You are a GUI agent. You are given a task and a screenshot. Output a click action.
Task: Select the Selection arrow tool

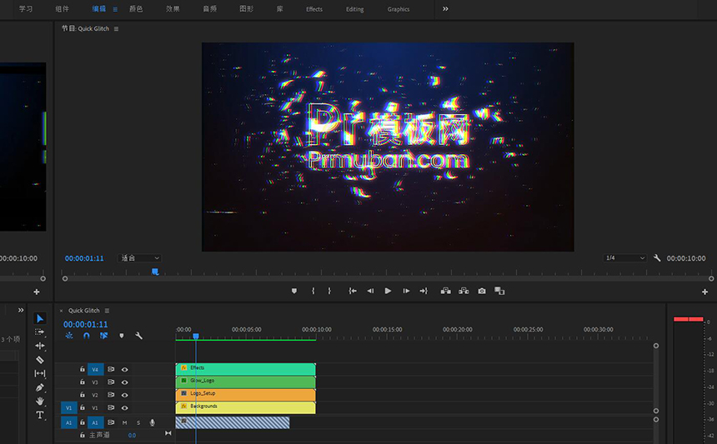pyautogui.click(x=40, y=318)
